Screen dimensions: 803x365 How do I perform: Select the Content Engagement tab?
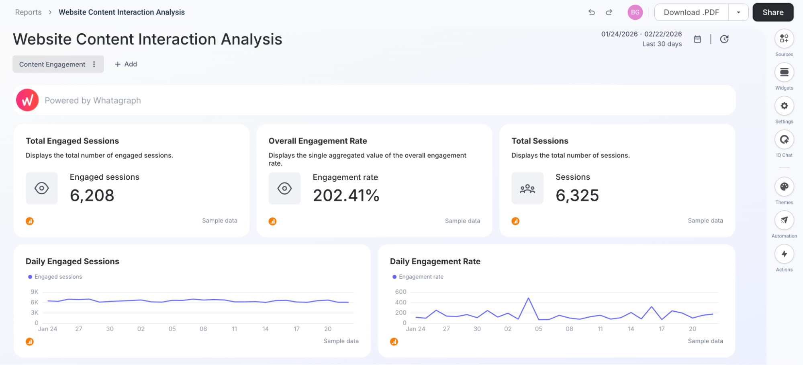point(52,64)
